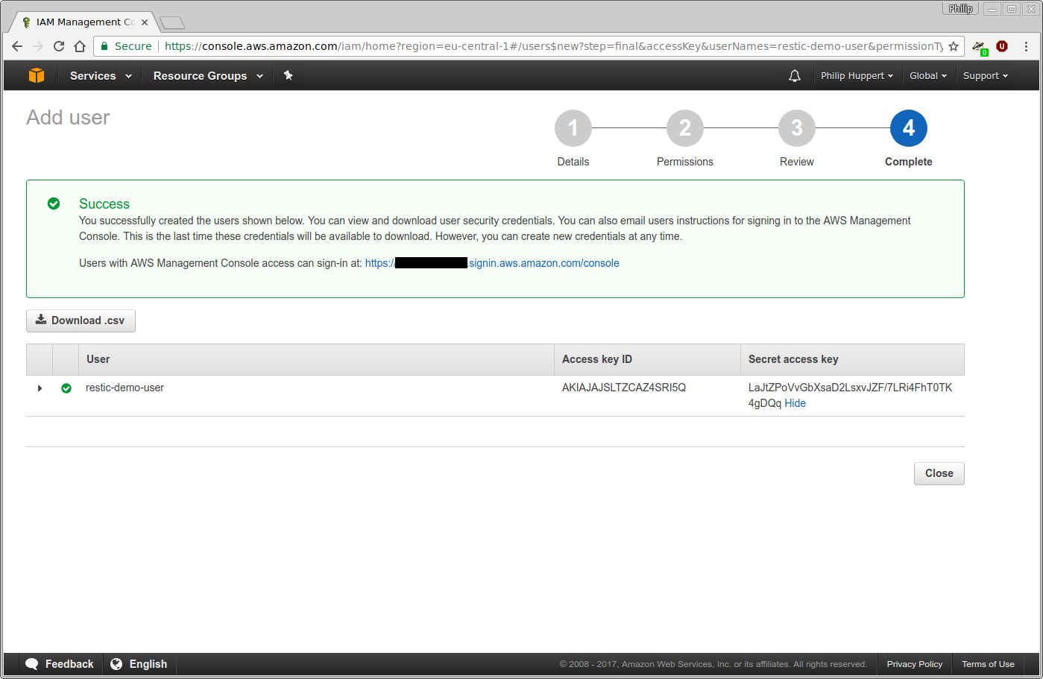
Task: Click the Feedback speech bubble icon
Action: click(31, 663)
